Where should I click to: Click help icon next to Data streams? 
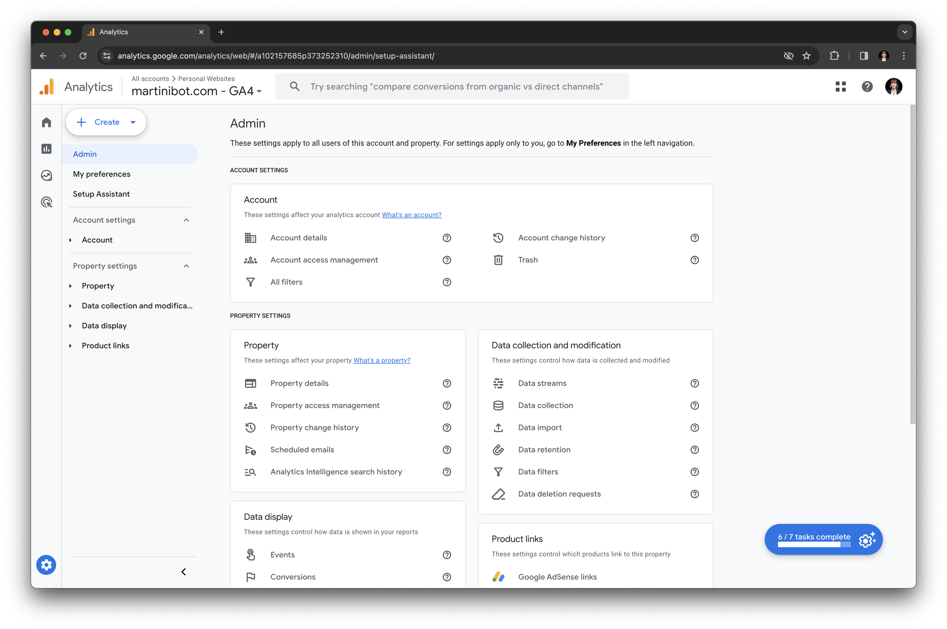point(694,383)
